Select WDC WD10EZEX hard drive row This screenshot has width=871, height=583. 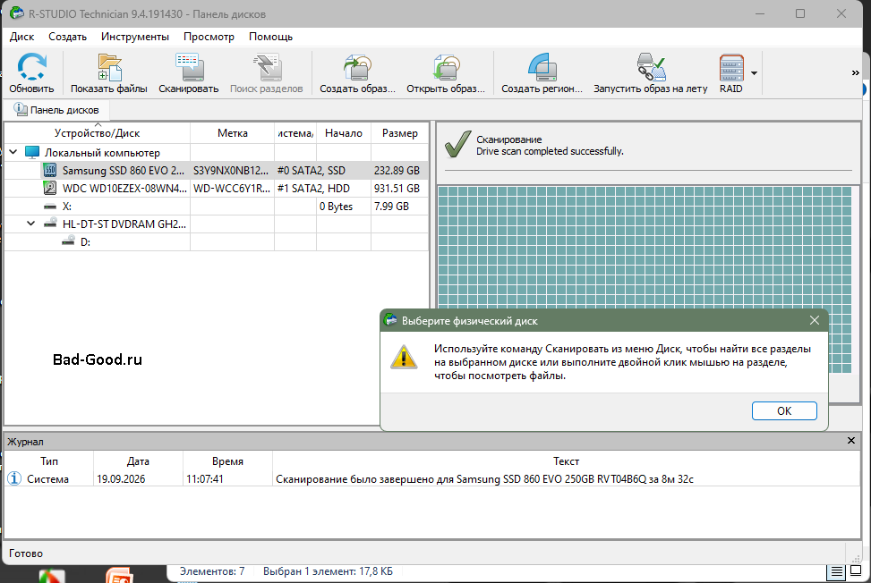tap(216, 188)
